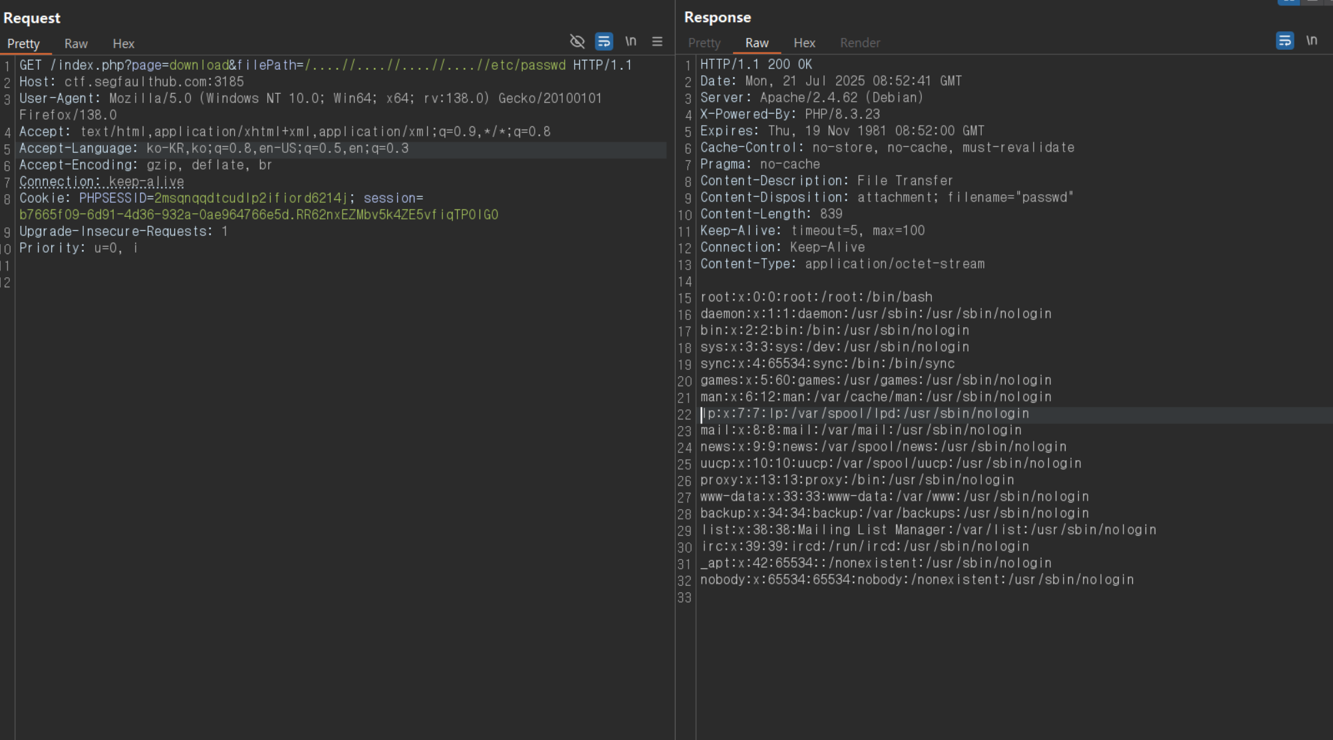Image resolution: width=1333 pixels, height=740 pixels.
Task: Switch to the Request Pretty tab
Action: [24, 44]
